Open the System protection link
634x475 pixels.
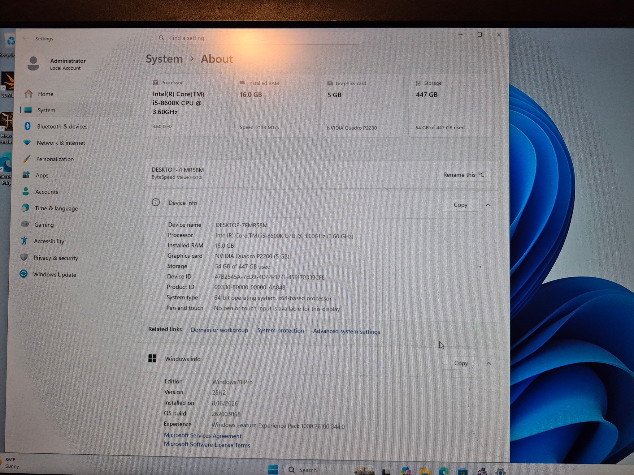280,331
